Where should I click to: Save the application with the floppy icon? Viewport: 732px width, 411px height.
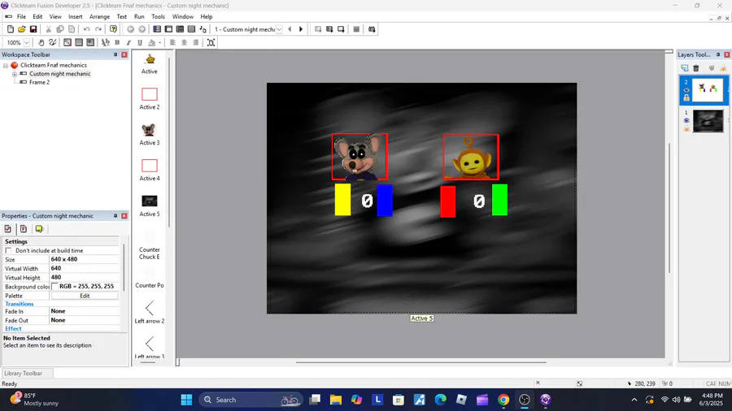pos(33,29)
